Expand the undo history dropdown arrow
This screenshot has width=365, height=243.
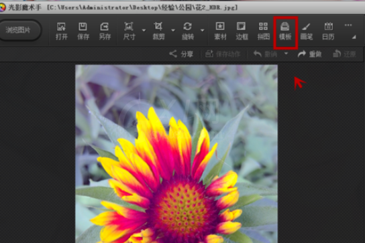(286, 54)
